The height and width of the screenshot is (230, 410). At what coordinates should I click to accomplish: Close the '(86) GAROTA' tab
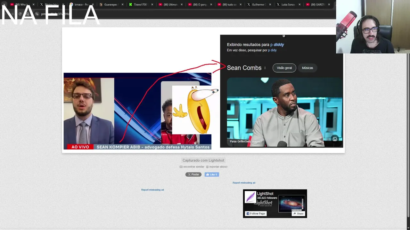(x=329, y=4)
